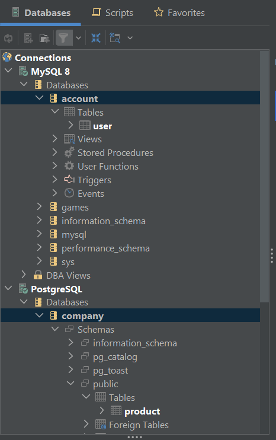Click the DBA Views lock icon

click(38, 275)
